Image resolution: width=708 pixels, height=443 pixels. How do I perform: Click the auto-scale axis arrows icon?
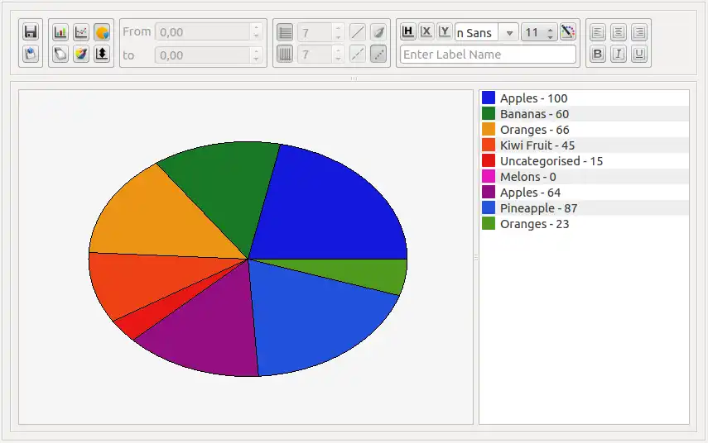pos(102,54)
